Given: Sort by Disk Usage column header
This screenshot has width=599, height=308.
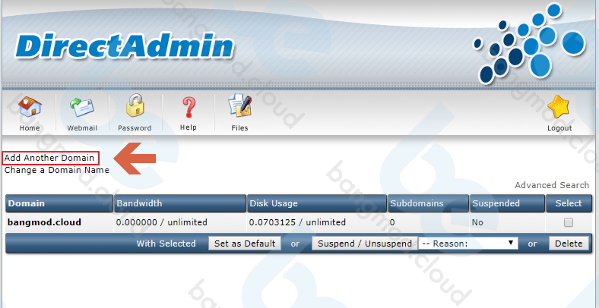Looking at the screenshot, I should pyautogui.click(x=317, y=203).
